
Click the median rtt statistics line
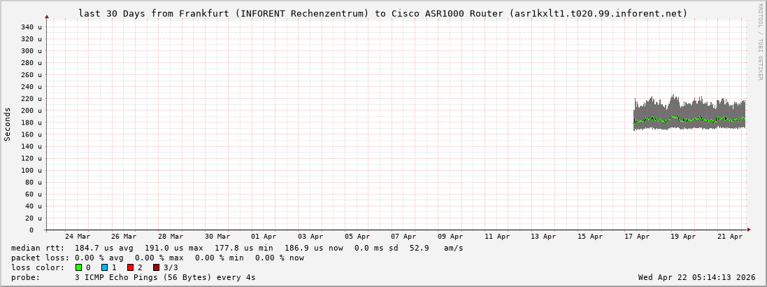[237, 248]
